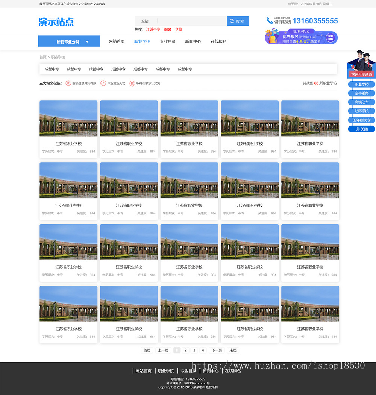376x395 pixels.
Task: Click the blue 搜索 button
Action: coord(238,21)
